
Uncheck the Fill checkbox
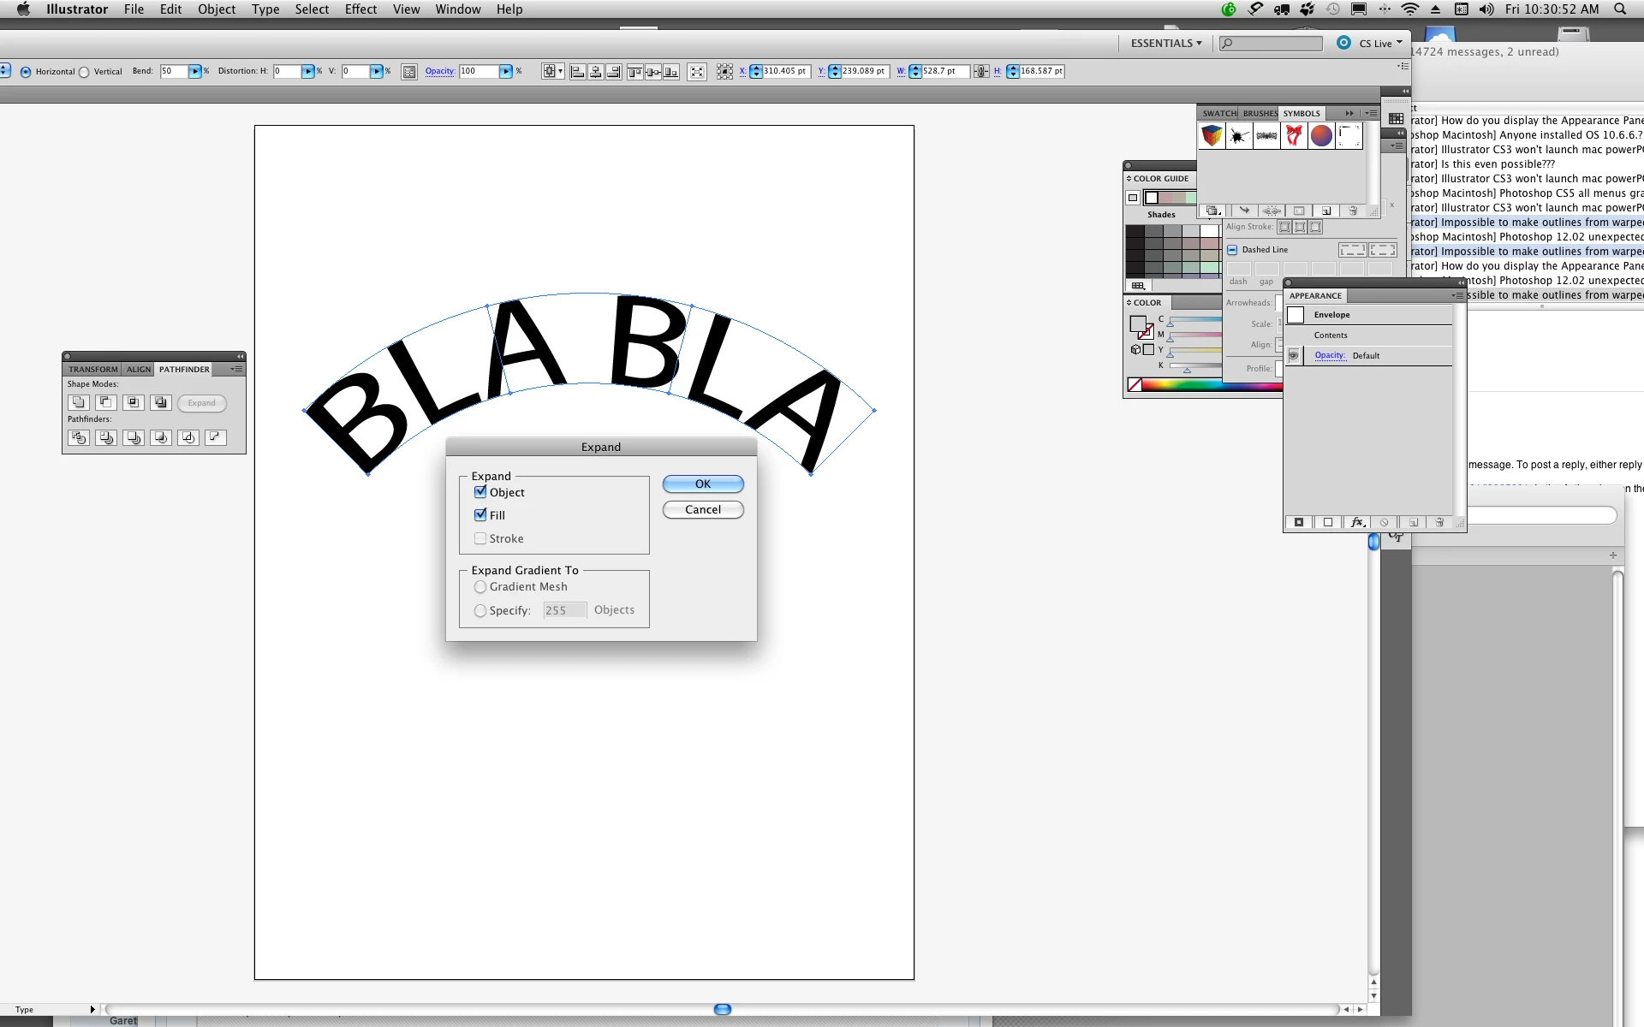click(480, 515)
